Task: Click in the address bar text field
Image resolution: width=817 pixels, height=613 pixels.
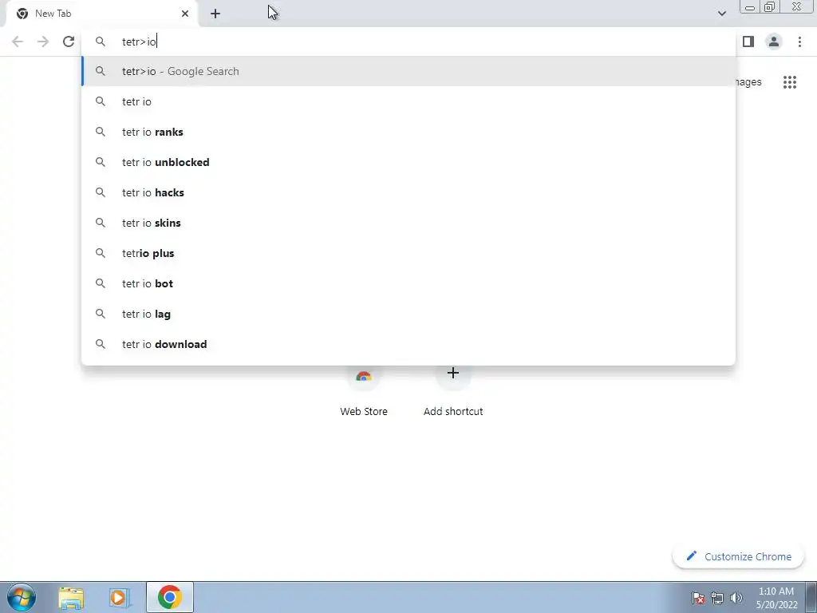Action: [x=409, y=42]
